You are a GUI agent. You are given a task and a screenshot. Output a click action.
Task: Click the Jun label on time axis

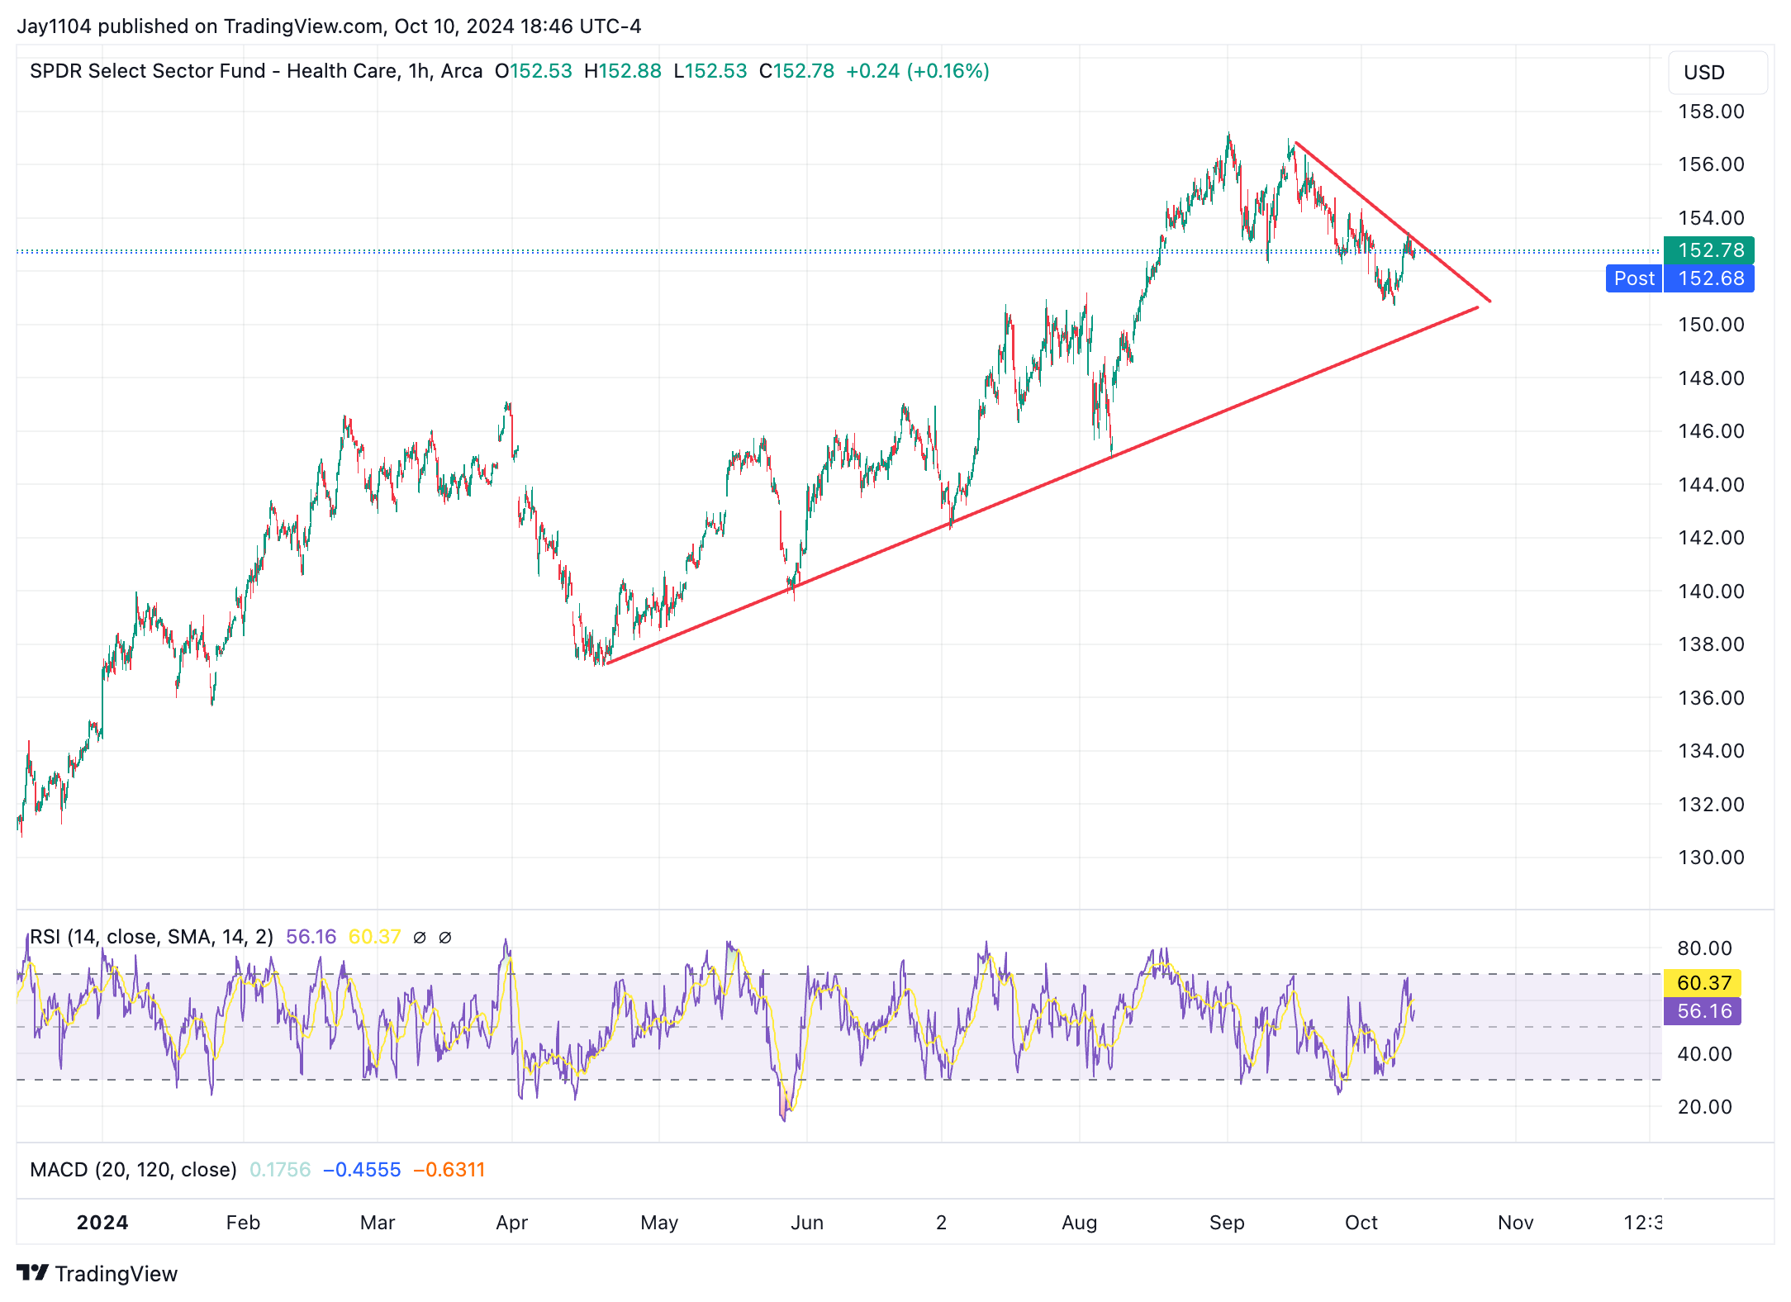click(x=807, y=1223)
